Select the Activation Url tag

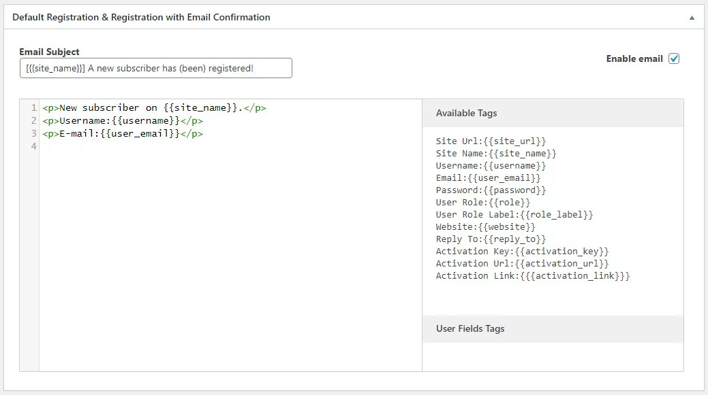tap(522, 263)
